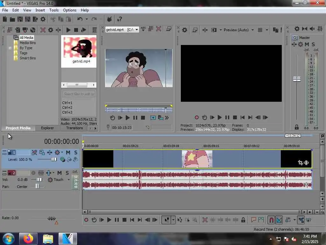Open a project via the folder icon
The height and width of the screenshot is (245, 326).
[12, 19]
